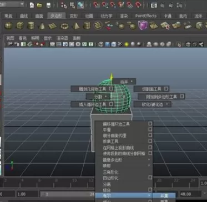
Task: Click the Open Scene folder icon
Action: coord(39,5)
